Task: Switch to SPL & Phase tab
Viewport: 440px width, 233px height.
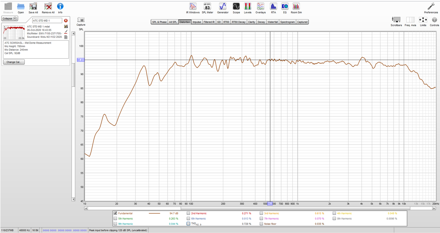Action: tap(159, 22)
